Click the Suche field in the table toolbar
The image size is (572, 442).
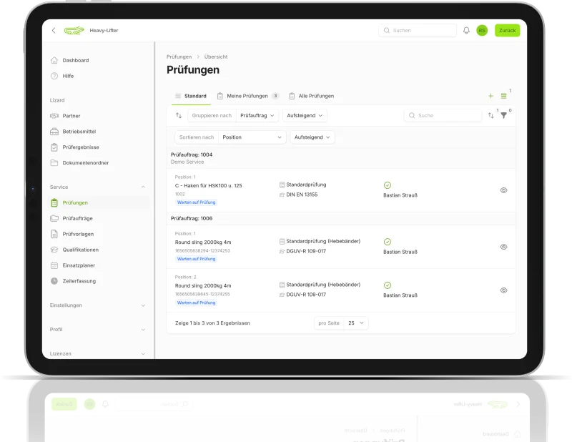(443, 115)
